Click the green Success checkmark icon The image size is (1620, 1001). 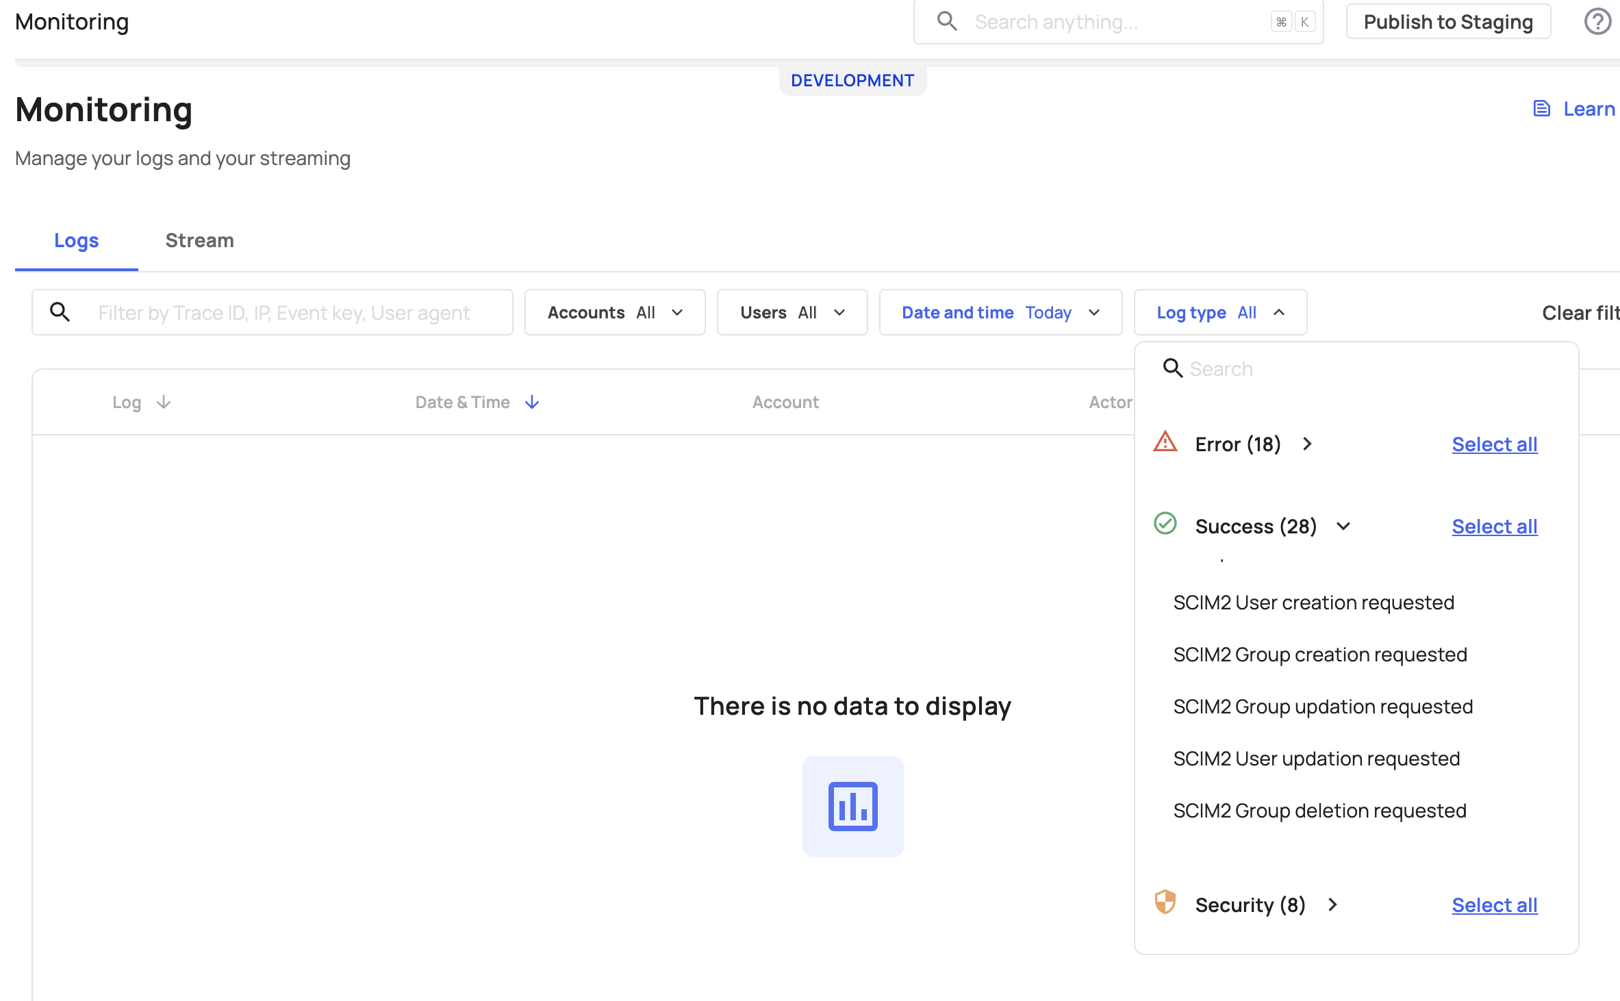(x=1165, y=524)
